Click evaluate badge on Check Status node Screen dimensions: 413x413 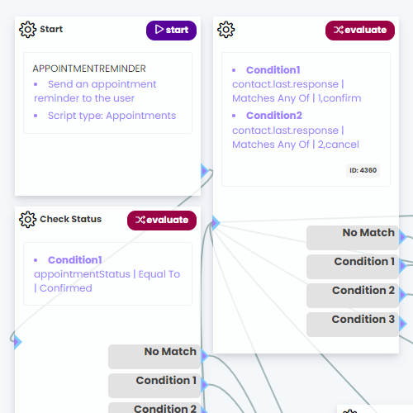tap(162, 221)
